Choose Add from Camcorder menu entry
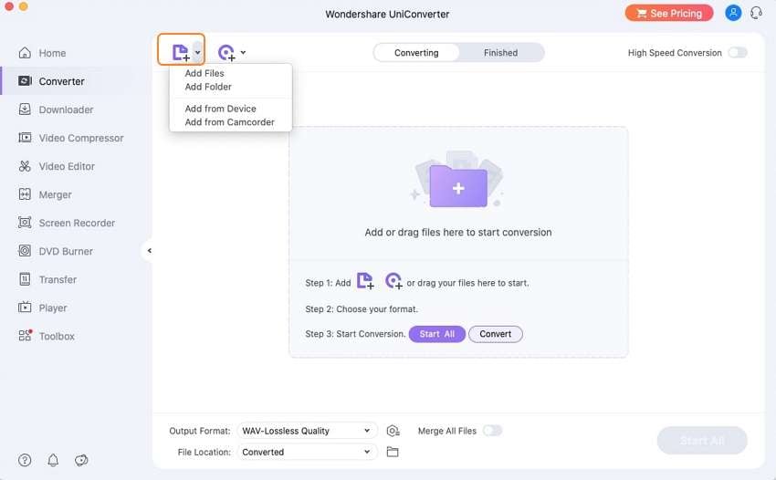 pyautogui.click(x=229, y=121)
